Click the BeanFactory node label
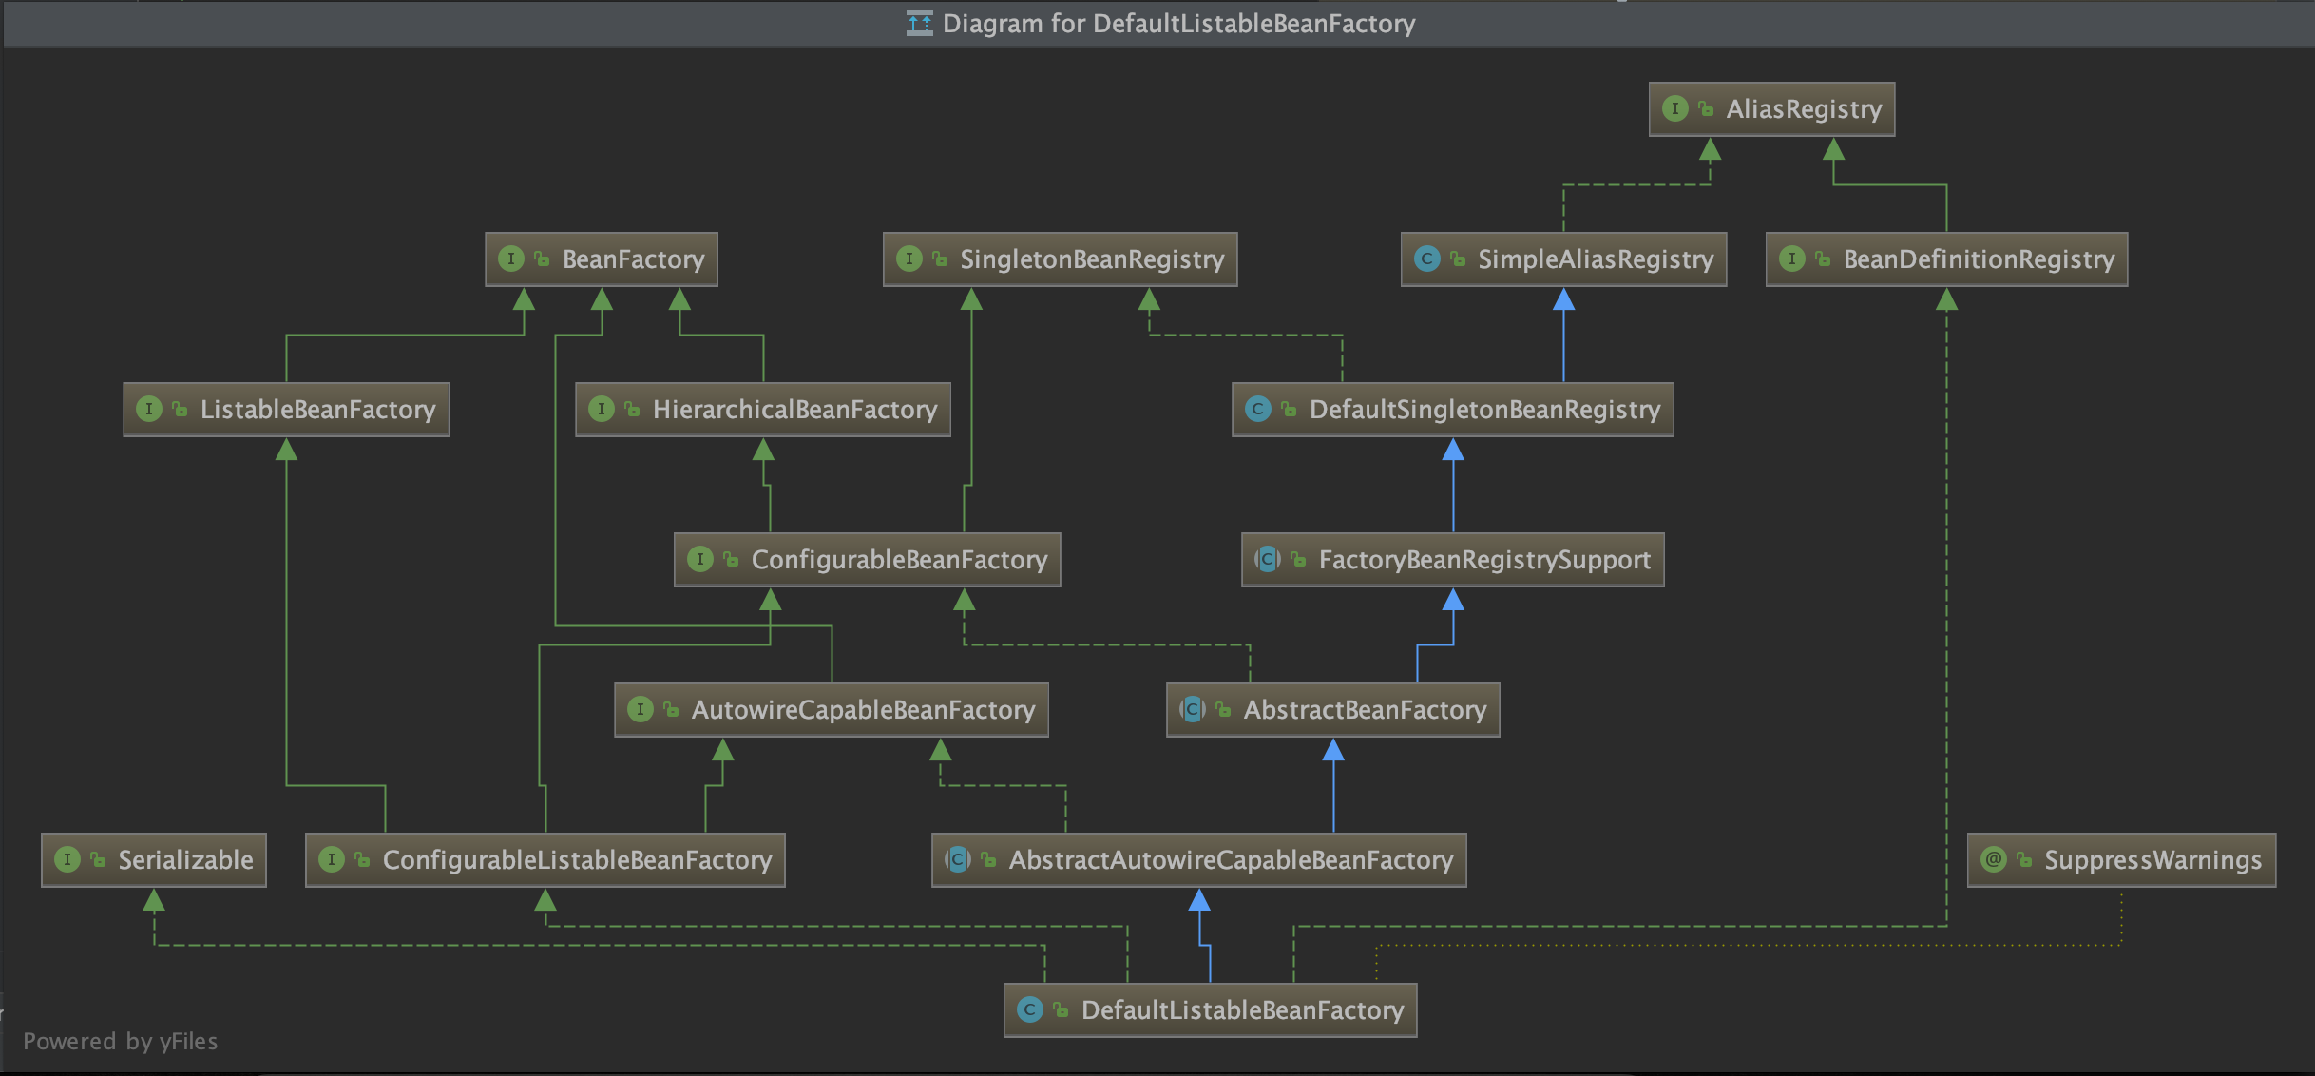Viewport: 2315px width, 1076px height. point(633,259)
